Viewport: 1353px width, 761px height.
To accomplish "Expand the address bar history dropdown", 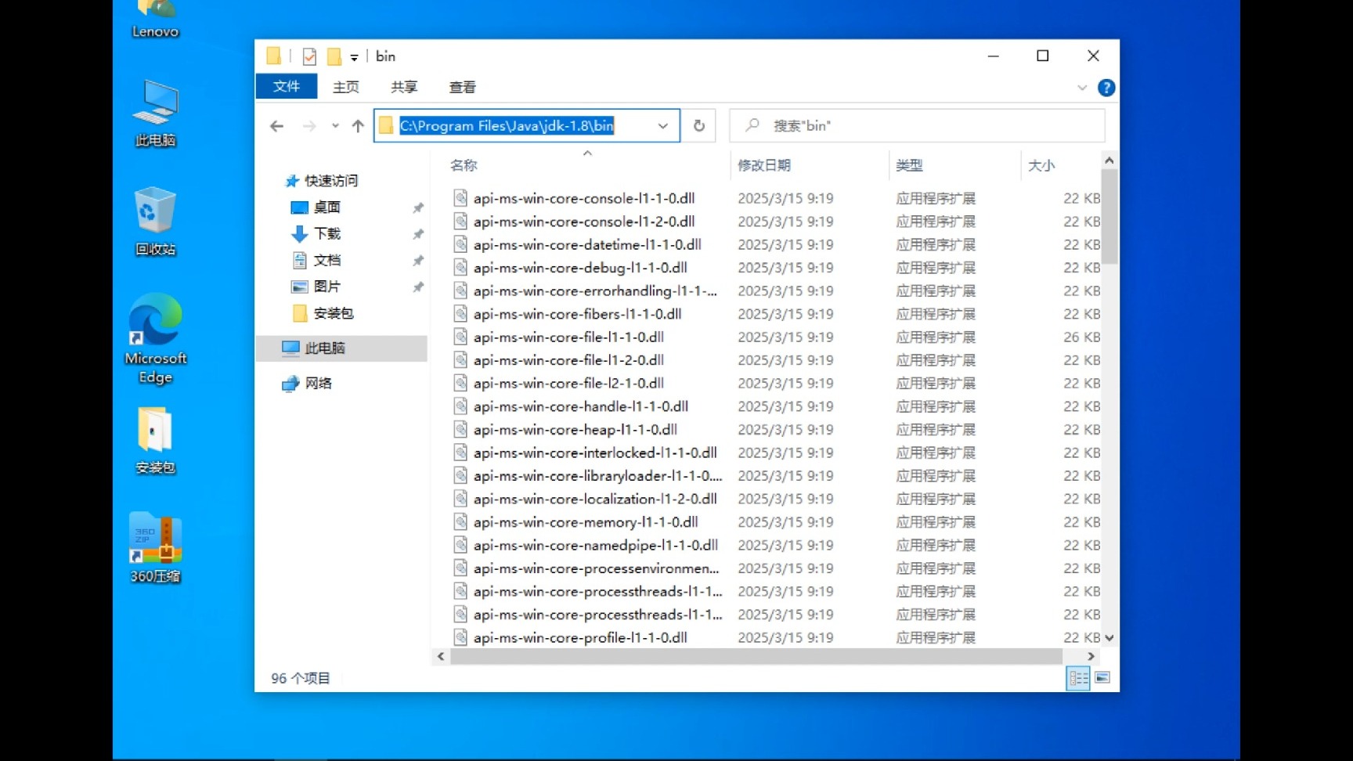I will pyautogui.click(x=663, y=126).
